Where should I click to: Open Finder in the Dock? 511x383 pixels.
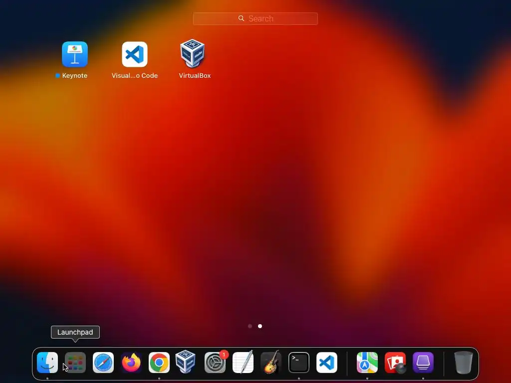47,363
